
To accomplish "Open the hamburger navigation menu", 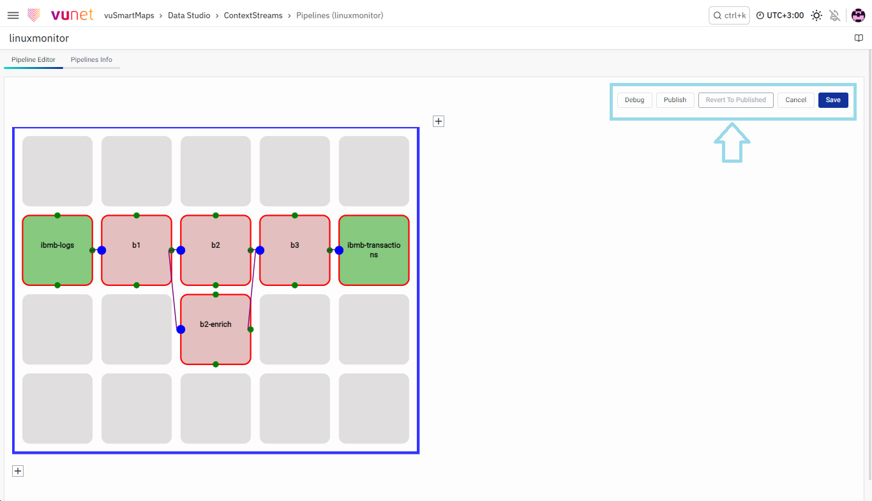I will click(13, 15).
